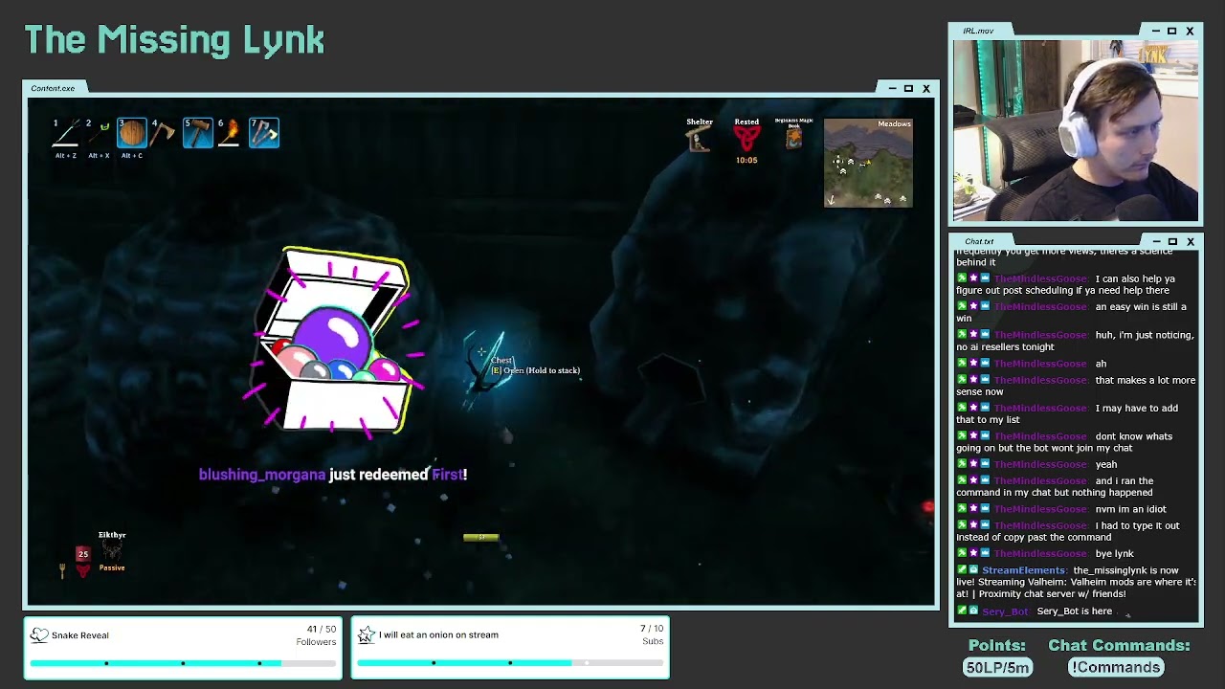Minimize the Chat.txt window

point(1156,241)
